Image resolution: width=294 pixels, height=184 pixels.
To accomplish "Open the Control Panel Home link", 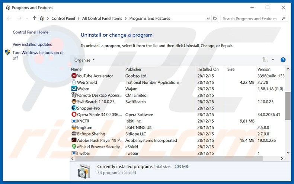I will coord(31,32).
